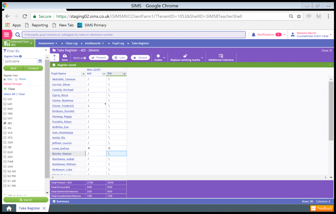Click Select All school groups link
The width and height of the screenshot is (336, 214).
pos(9,94)
